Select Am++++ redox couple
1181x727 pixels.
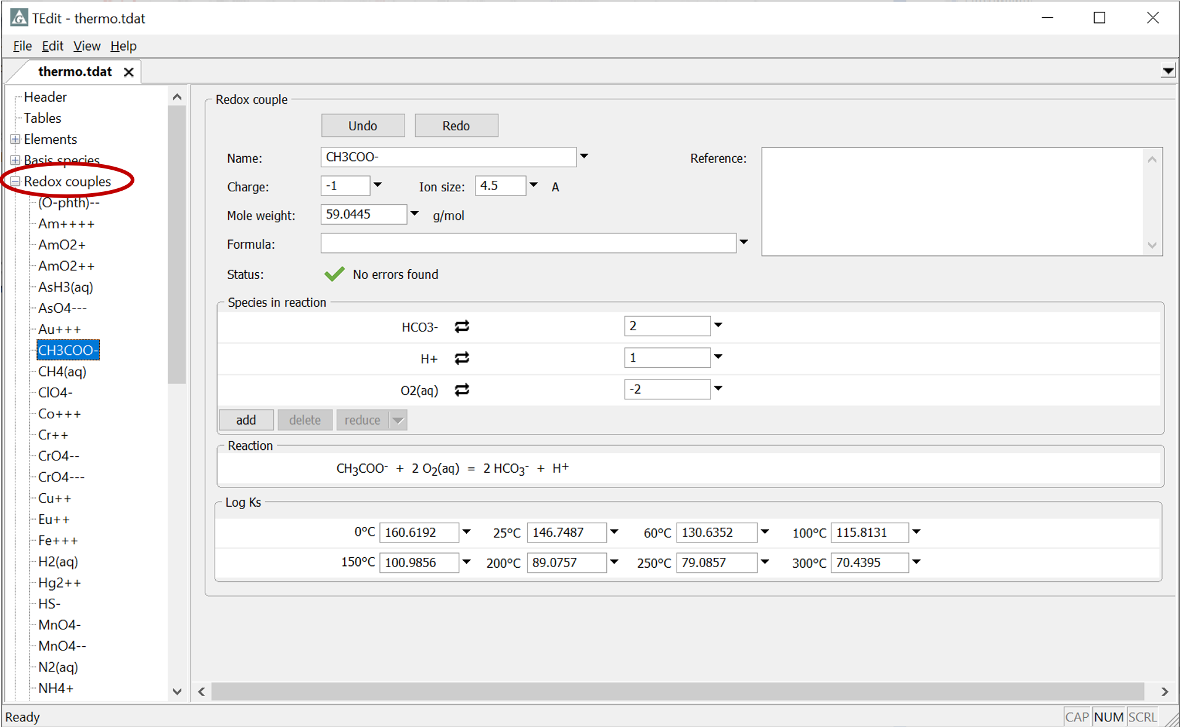67,223
